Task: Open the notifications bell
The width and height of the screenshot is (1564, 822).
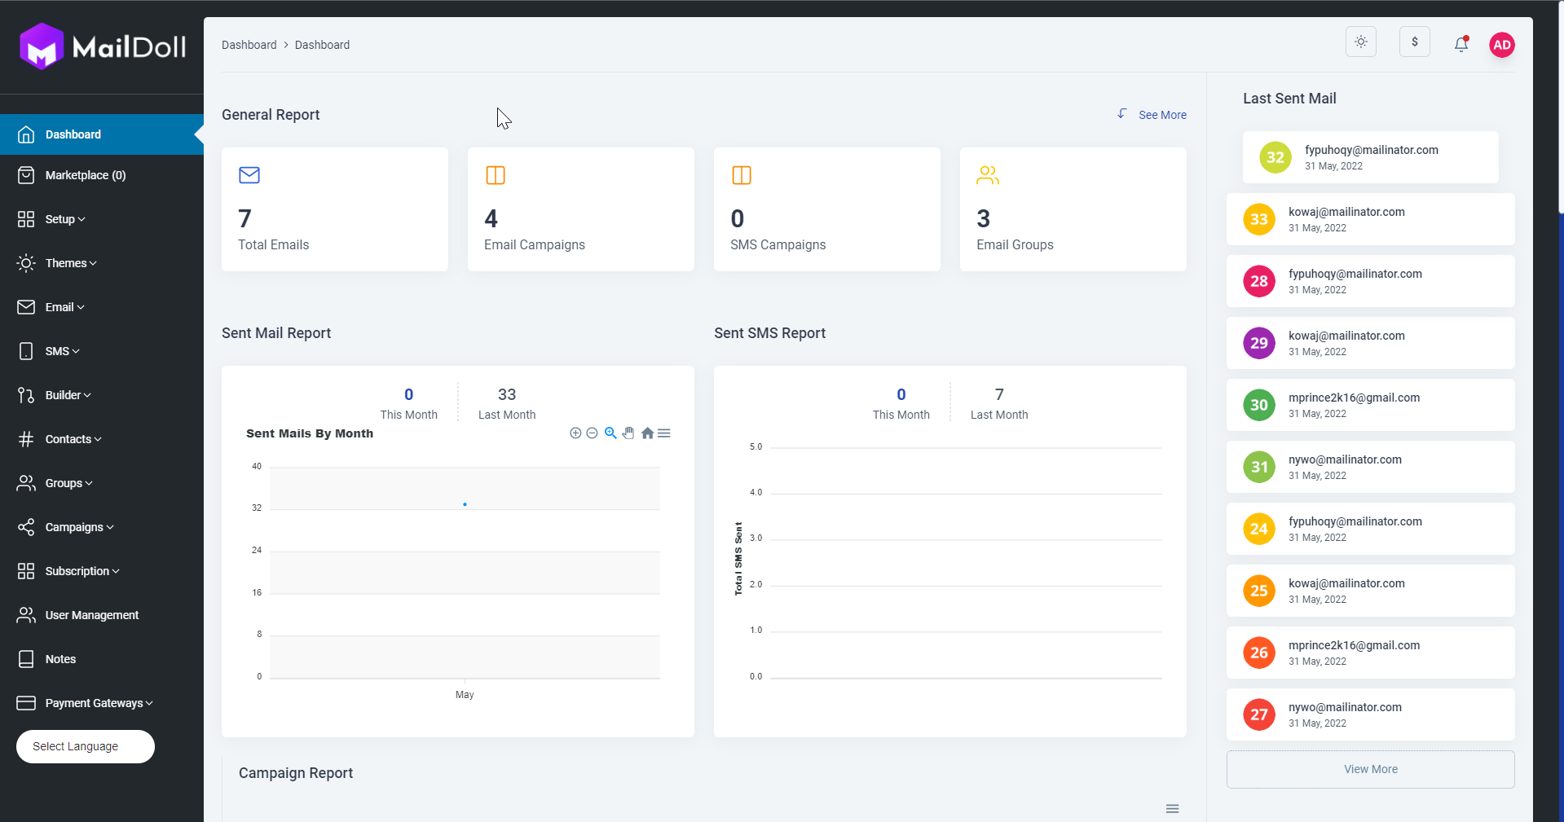Action: 1460,44
